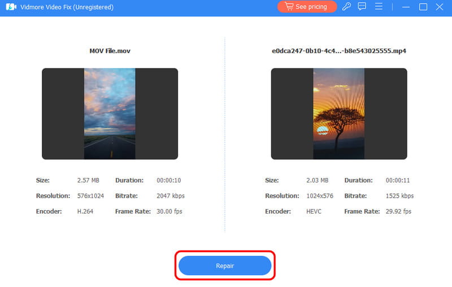Click the HEVC encoder value
Screen dimensions: 452x287
tap(314, 211)
